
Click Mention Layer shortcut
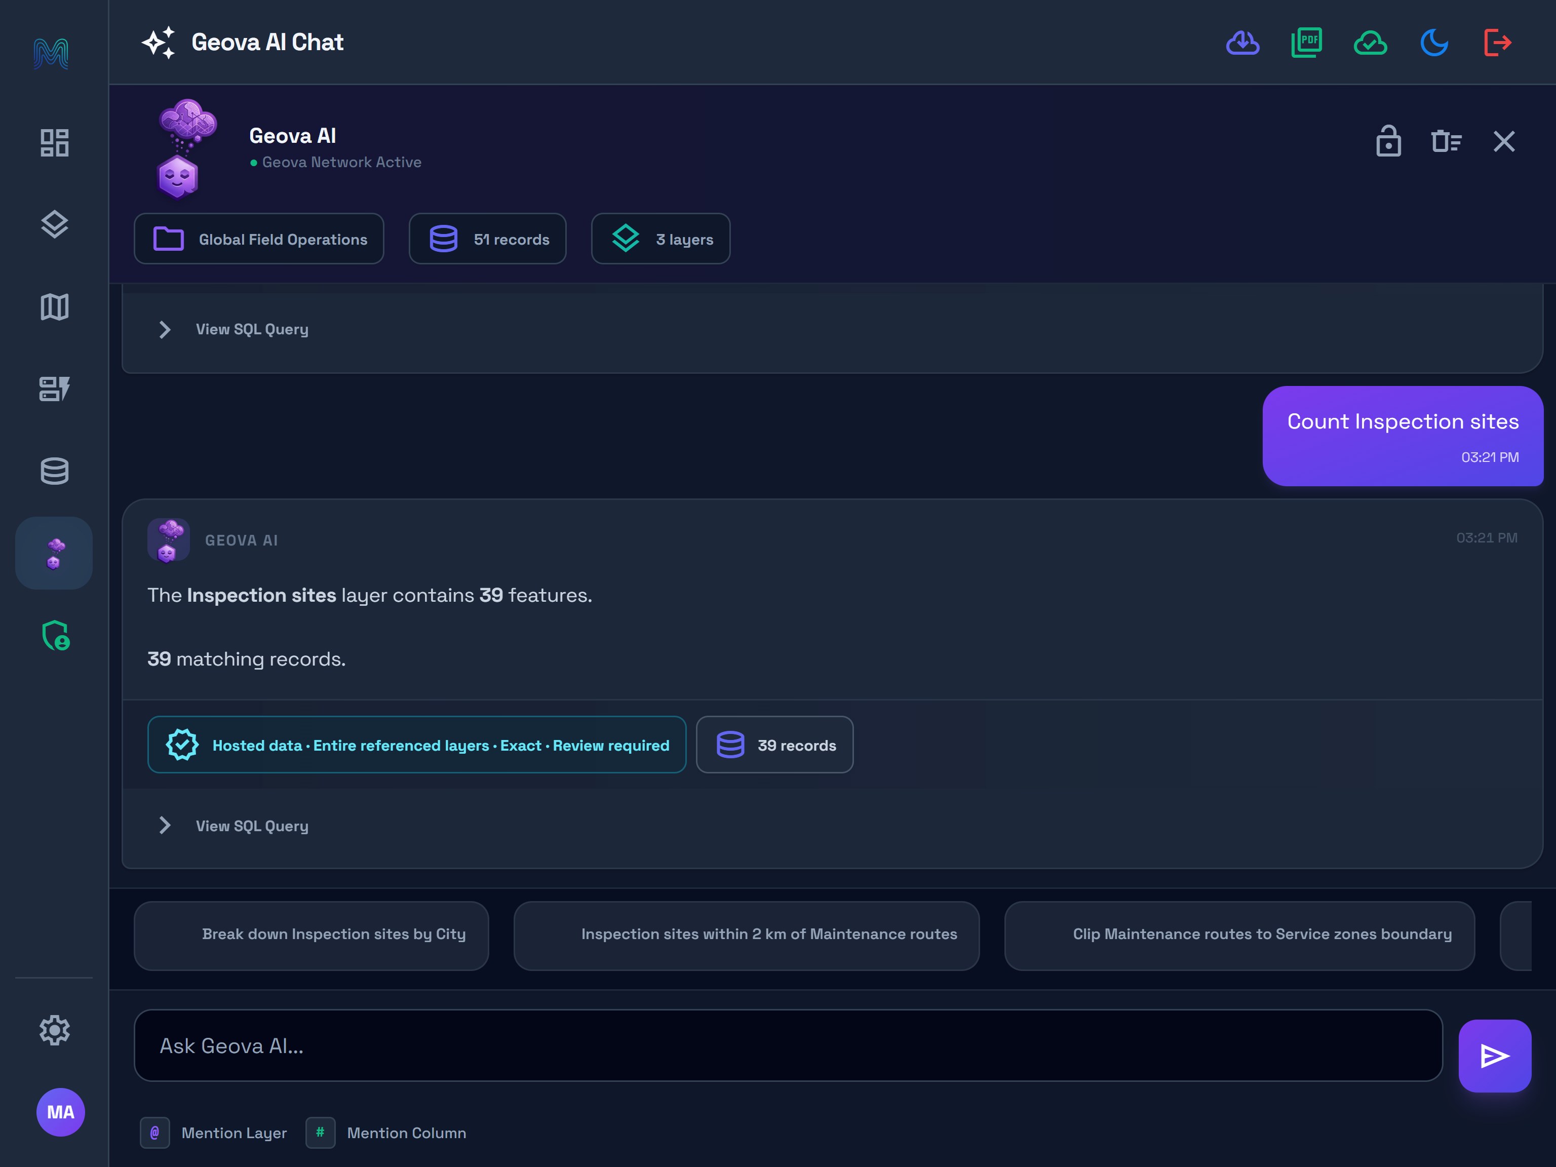(x=214, y=1133)
